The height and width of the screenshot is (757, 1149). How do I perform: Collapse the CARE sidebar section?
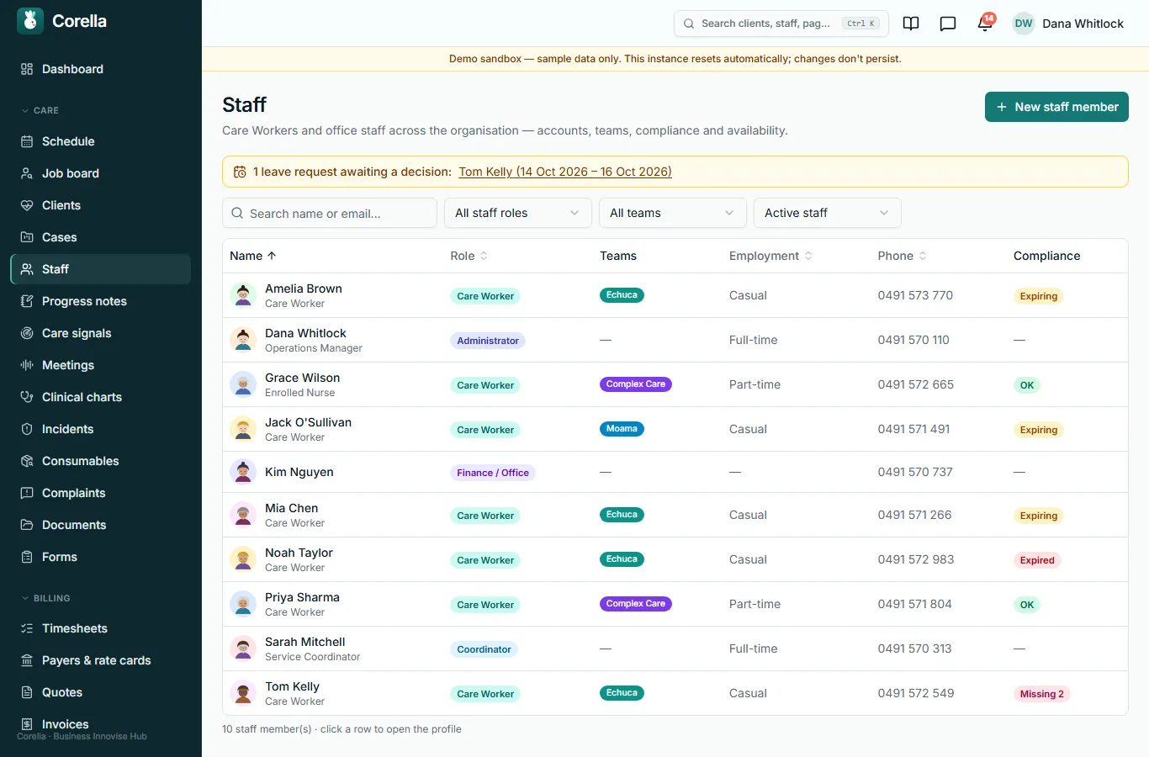40,110
